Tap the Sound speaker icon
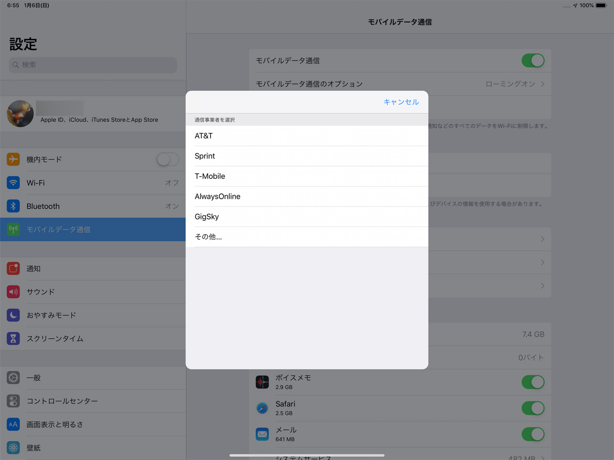The height and width of the screenshot is (460, 614). click(13, 292)
